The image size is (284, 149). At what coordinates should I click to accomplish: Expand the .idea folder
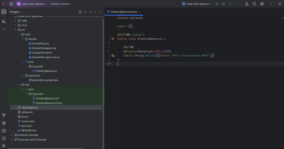(15, 20)
